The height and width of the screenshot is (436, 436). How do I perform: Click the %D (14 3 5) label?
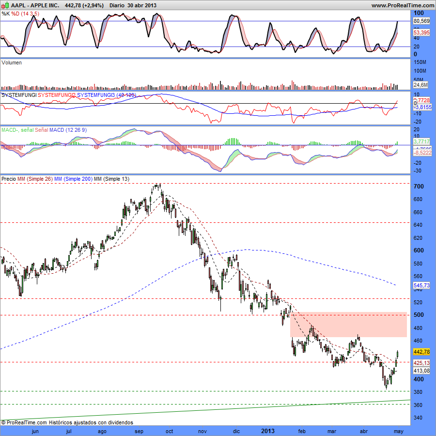tap(25, 14)
